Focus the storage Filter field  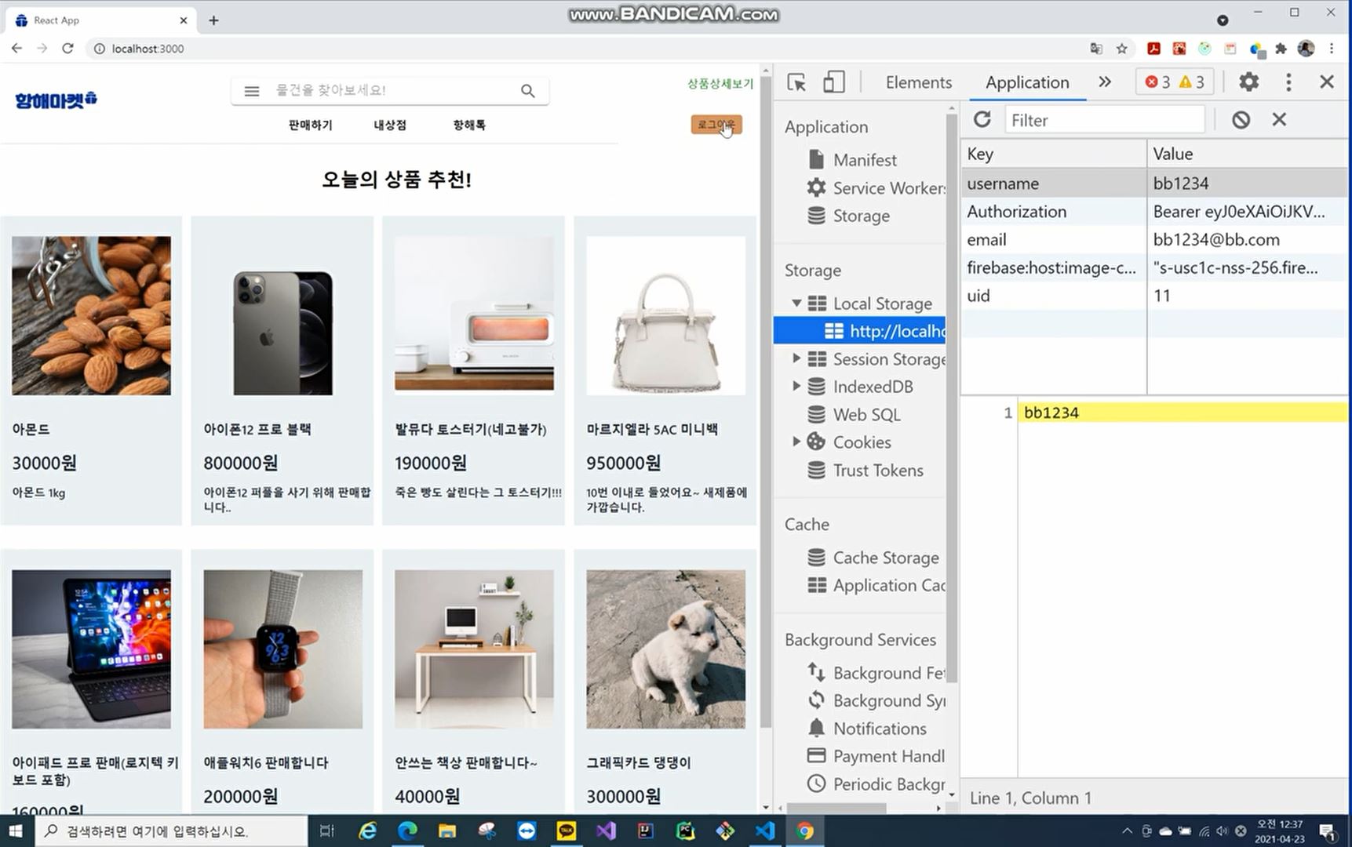(1104, 120)
